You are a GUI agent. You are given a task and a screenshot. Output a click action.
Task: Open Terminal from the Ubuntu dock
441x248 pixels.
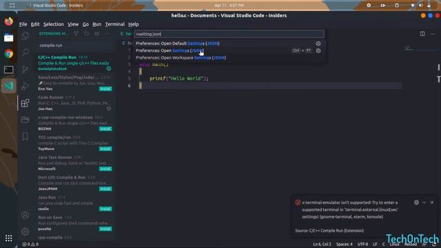pos(9,70)
